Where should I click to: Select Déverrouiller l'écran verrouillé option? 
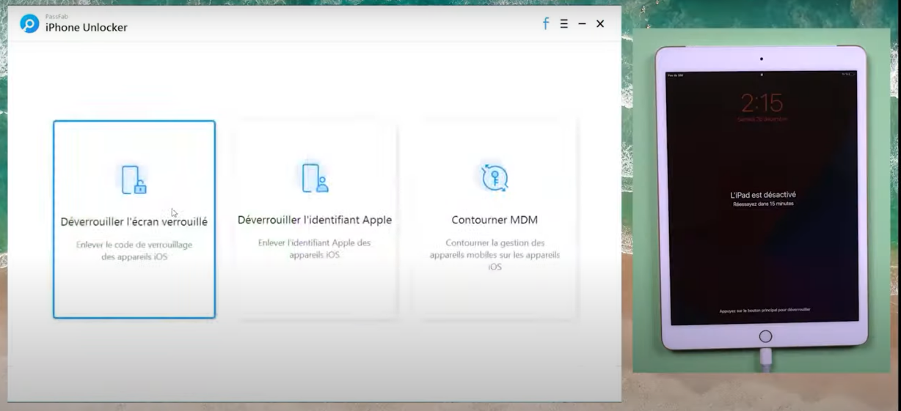pyautogui.click(x=134, y=221)
